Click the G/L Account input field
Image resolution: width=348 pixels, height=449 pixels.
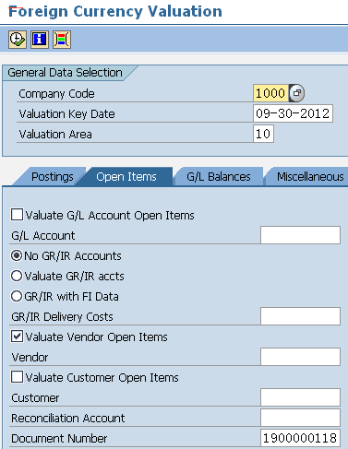coord(300,235)
